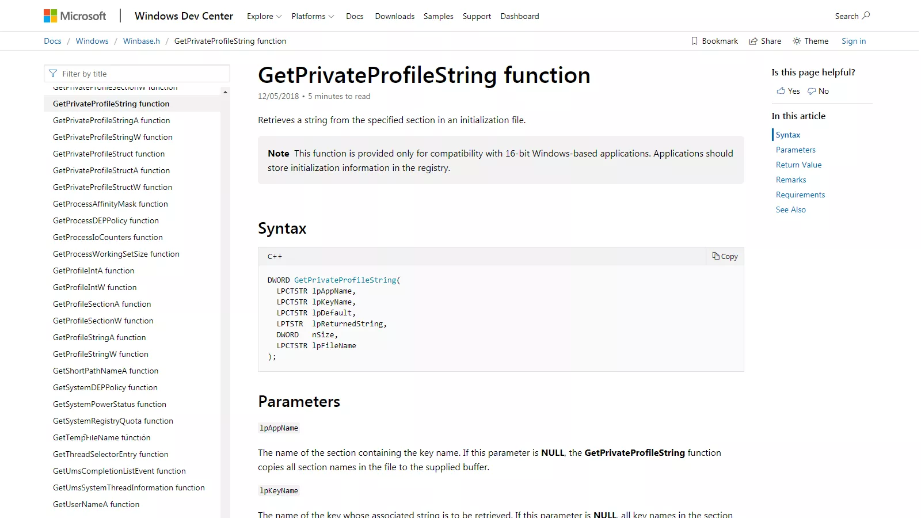Click GetPrivateProfileString name in code block
The height and width of the screenshot is (518, 921).
(345, 280)
